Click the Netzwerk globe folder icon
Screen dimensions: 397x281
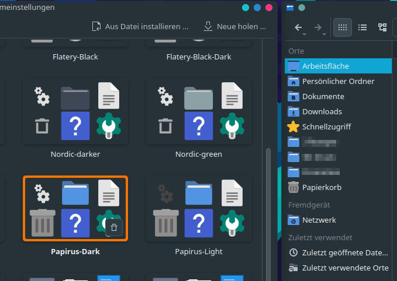(x=294, y=220)
